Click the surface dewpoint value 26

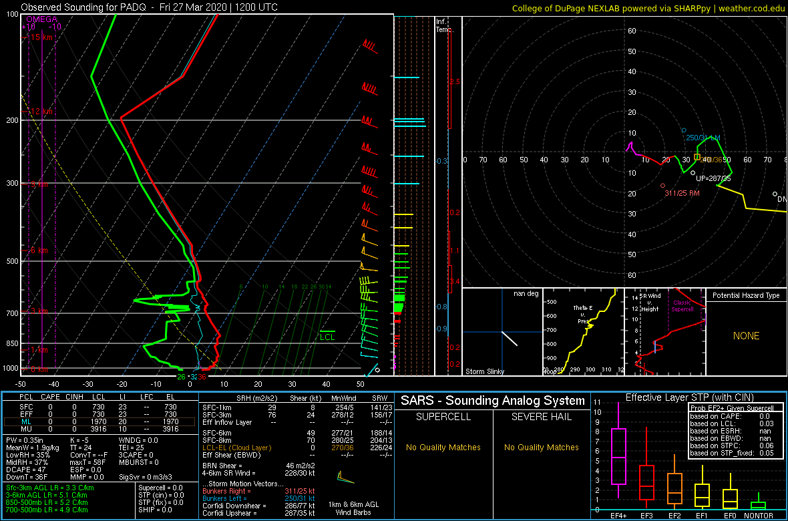[x=182, y=377]
